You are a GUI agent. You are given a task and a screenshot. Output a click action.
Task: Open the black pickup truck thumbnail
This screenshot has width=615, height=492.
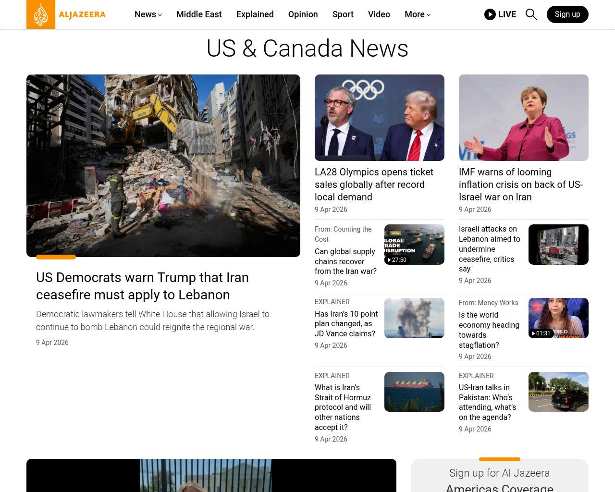pos(558,392)
